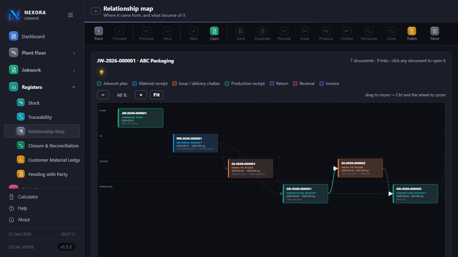Viewport: 458px width, 257px height.
Task: Expand the Jobwork sidebar section
Action: click(x=42, y=70)
